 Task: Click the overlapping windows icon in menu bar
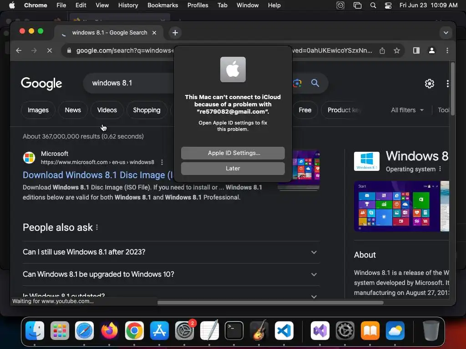(x=357, y=5)
